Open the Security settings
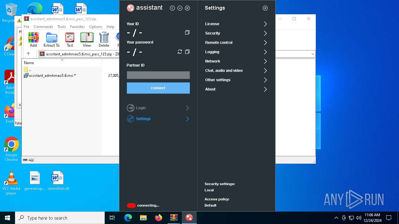Image resolution: width=399 pixels, height=224 pixels. coord(236,33)
